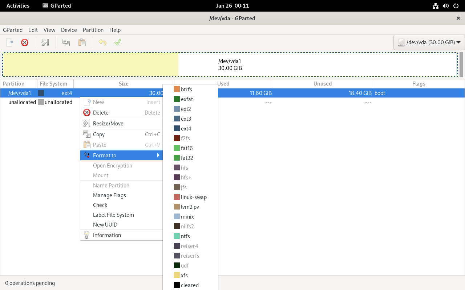Click the Unused column header
465x290 pixels.
322,84
